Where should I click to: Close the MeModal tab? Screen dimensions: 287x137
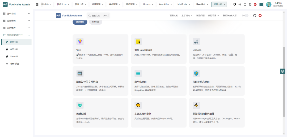tap(189, 5)
